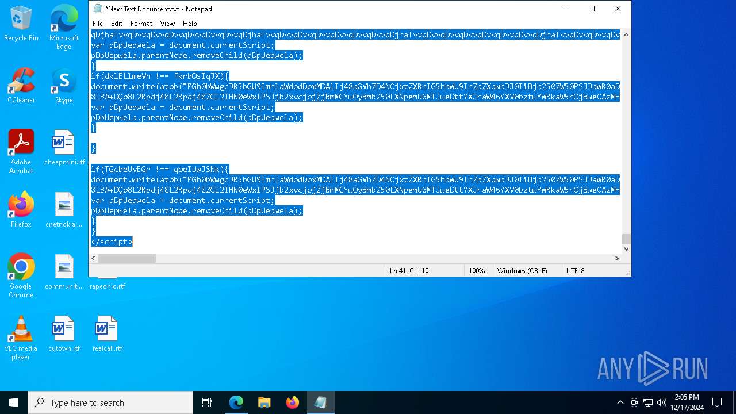Open the Edit menu in Notepad
736x414 pixels.
117,24
